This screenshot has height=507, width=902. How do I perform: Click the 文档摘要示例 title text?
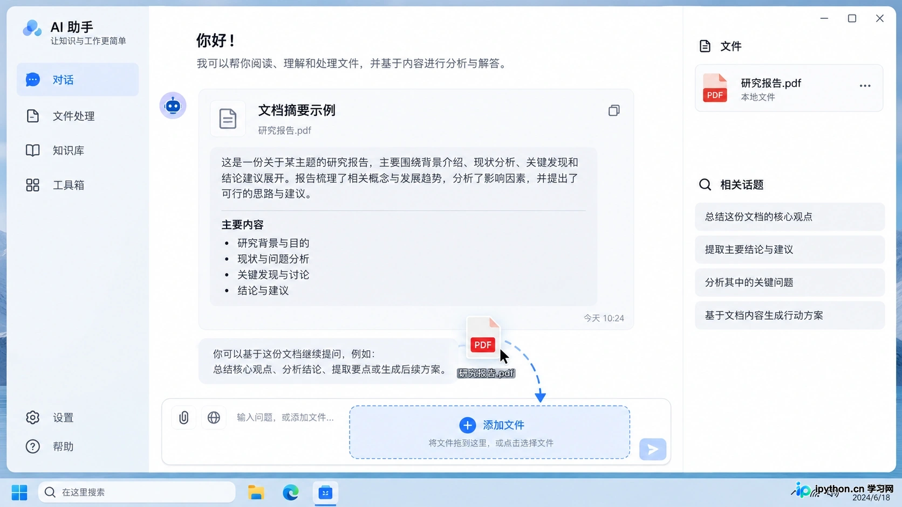pyautogui.click(x=297, y=110)
